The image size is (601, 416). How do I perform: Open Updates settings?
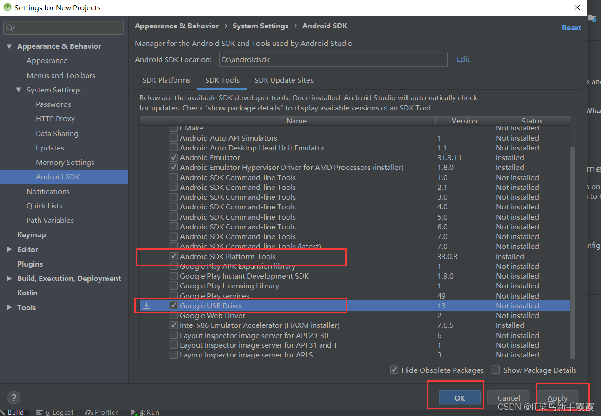[x=50, y=148]
